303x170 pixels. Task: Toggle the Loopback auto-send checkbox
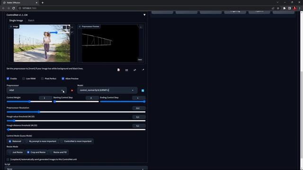[8, 160]
